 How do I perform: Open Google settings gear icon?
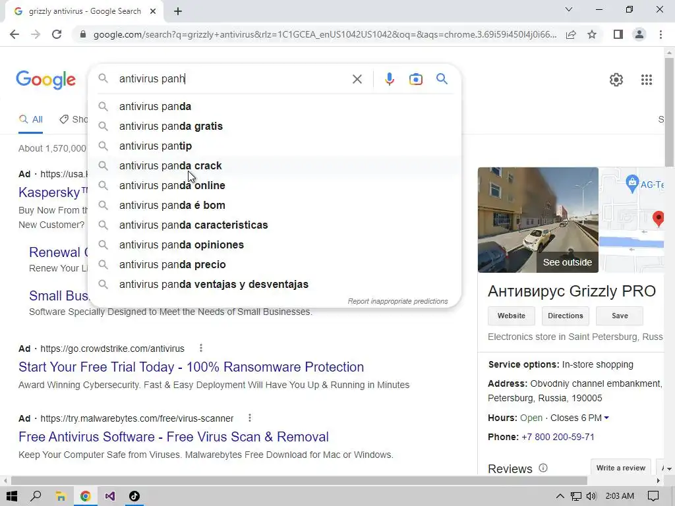pos(616,80)
